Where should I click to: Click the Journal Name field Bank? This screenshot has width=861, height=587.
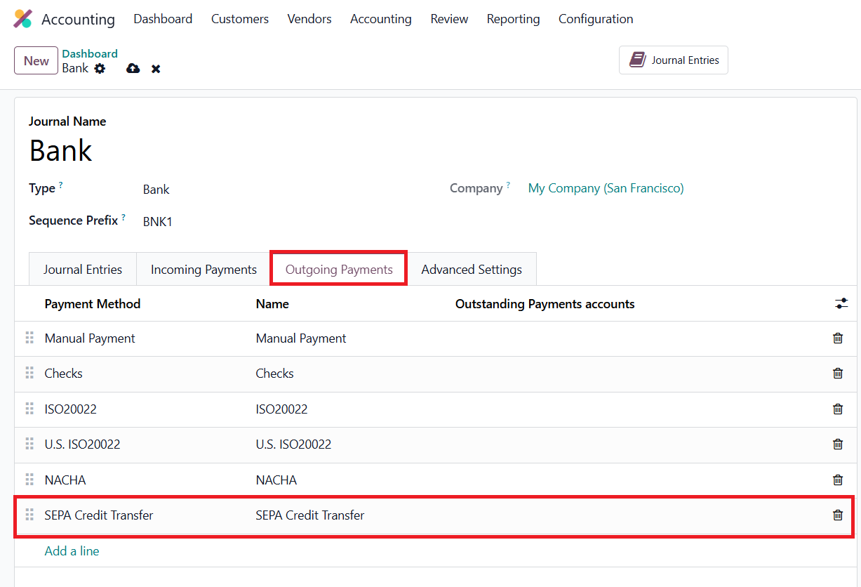click(61, 150)
